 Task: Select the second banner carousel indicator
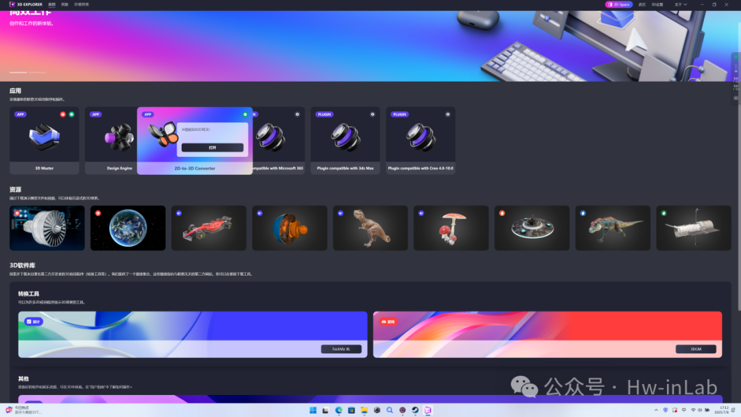click(x=37, y=72)
